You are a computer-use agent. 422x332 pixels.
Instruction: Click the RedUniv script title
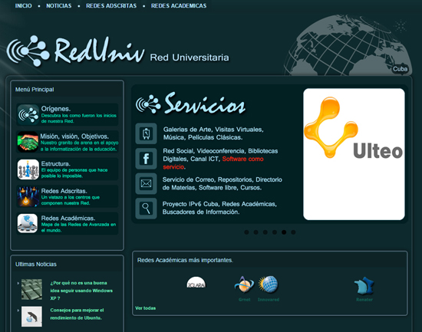(100, 51)
